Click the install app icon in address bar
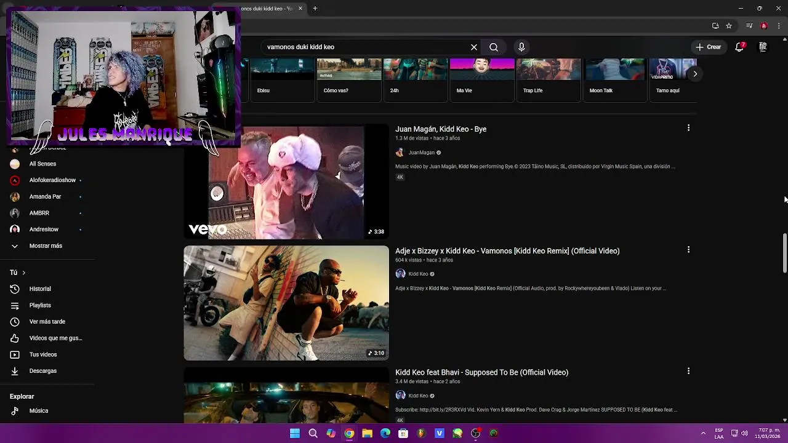Image resolution: width=788 pixels, height=443 pixels. pyautogui.click(x=715, y=26)
